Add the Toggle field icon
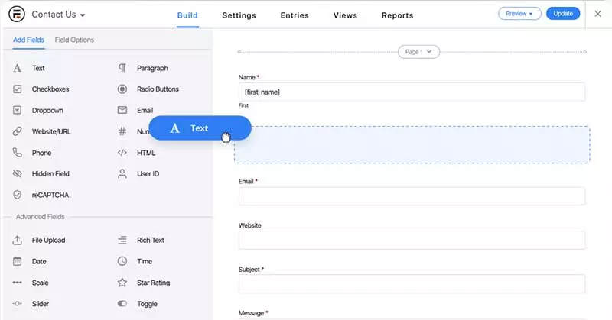The image size is (612, 320). click(122, 304)
